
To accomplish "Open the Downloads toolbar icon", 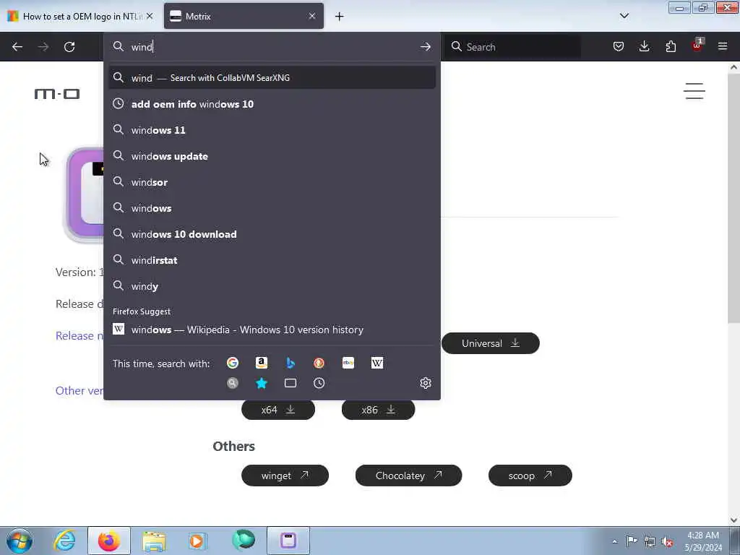I will 644,46.
